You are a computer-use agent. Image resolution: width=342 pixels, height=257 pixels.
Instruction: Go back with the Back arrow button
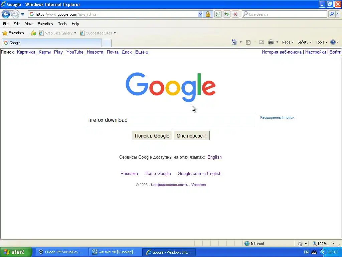click(x=6, y=14)
